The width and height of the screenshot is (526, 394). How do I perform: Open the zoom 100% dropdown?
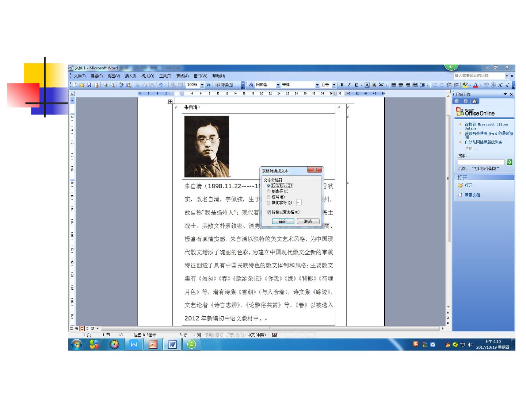[x=202, y=85]
